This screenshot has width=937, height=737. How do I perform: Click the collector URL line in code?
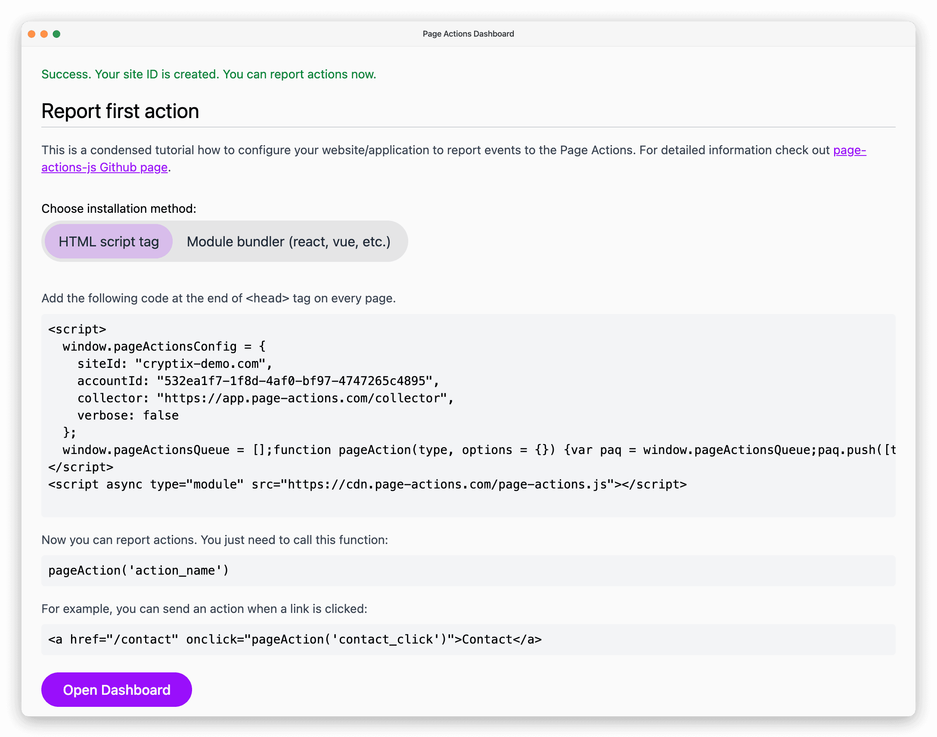click(265, 398)
